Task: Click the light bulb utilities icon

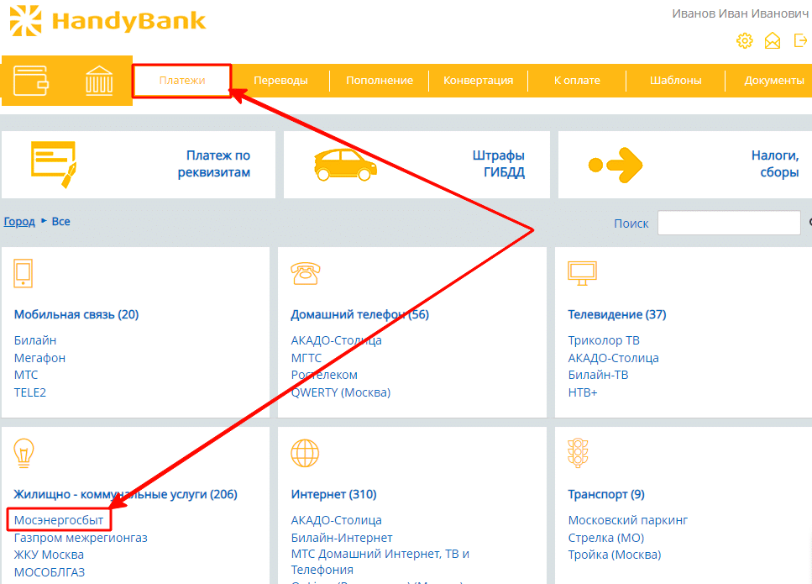Action: click(x=24, y=453)
